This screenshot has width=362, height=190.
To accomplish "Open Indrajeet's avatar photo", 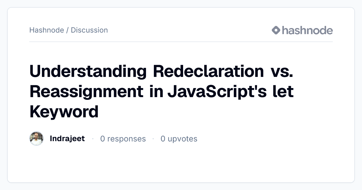I will click(x=37, y=139).
